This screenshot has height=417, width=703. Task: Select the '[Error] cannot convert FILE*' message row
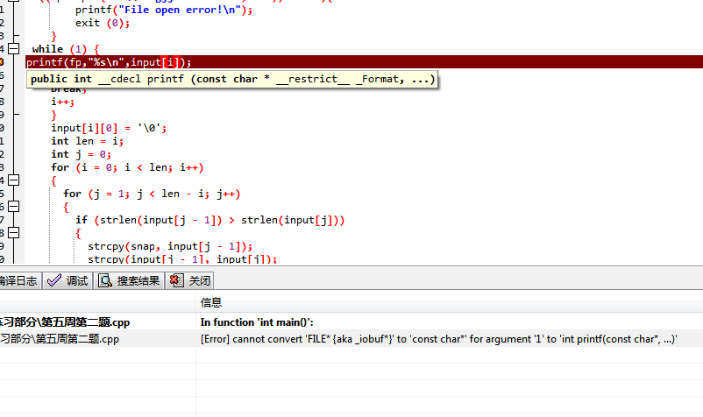tap(438, 339)
